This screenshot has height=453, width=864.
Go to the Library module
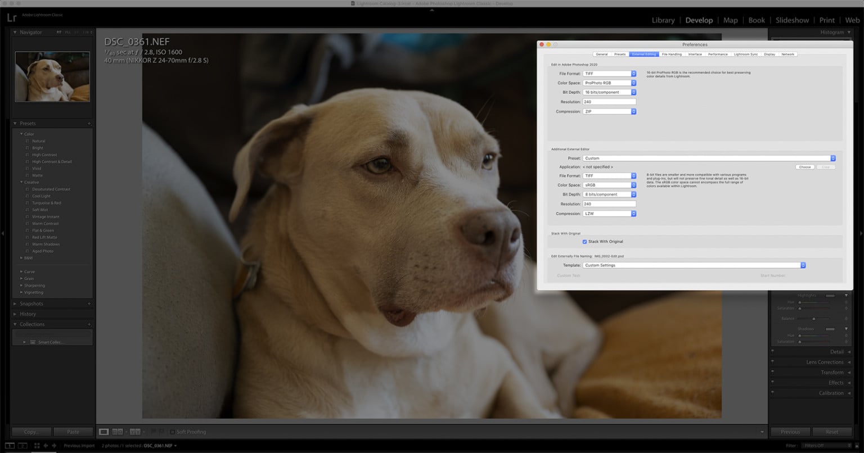[x=663, y=20]
